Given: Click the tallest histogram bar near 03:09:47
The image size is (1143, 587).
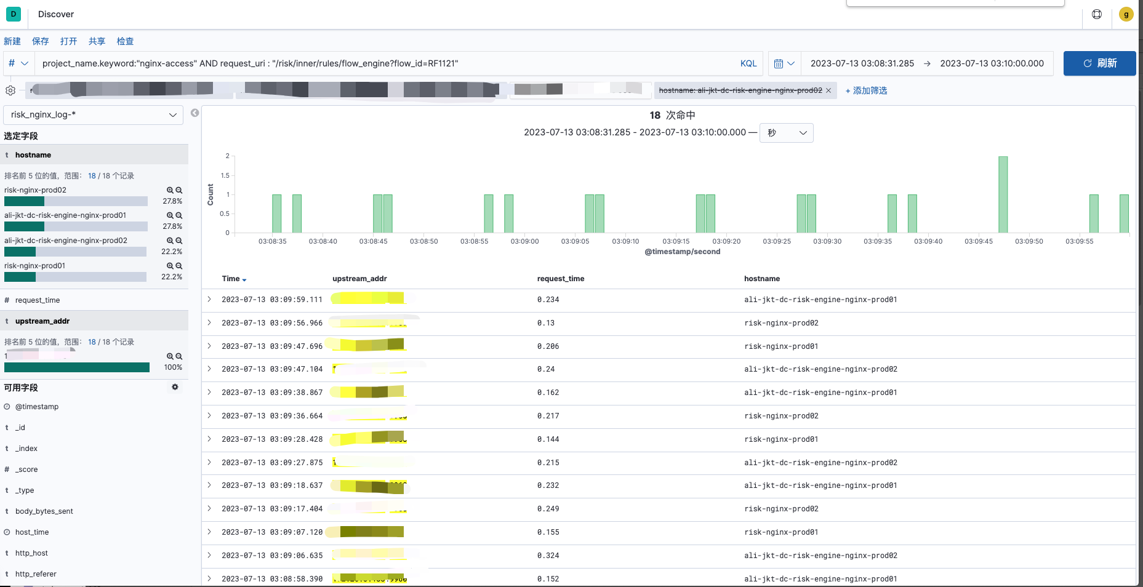Looking at the screenshot, I should tap(1003, 194).
